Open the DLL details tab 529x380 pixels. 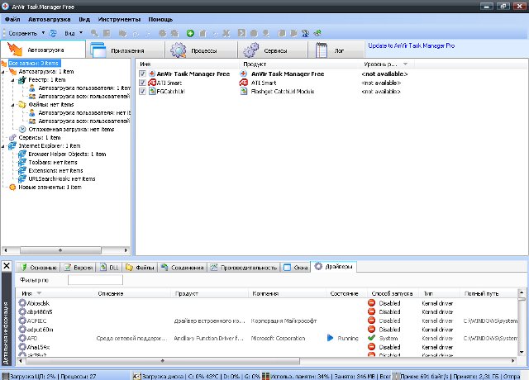(109, 268)
